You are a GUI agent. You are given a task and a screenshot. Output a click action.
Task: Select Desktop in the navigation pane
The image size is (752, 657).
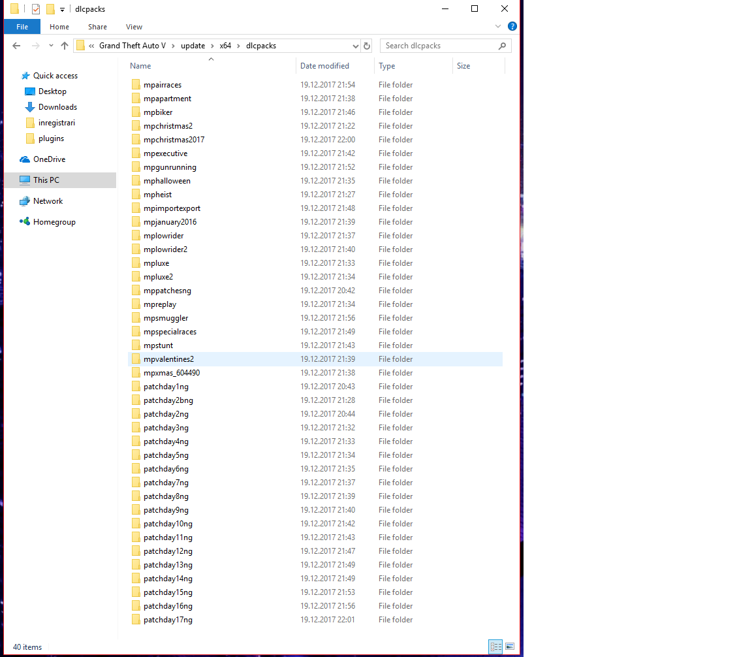pos(52,91)
